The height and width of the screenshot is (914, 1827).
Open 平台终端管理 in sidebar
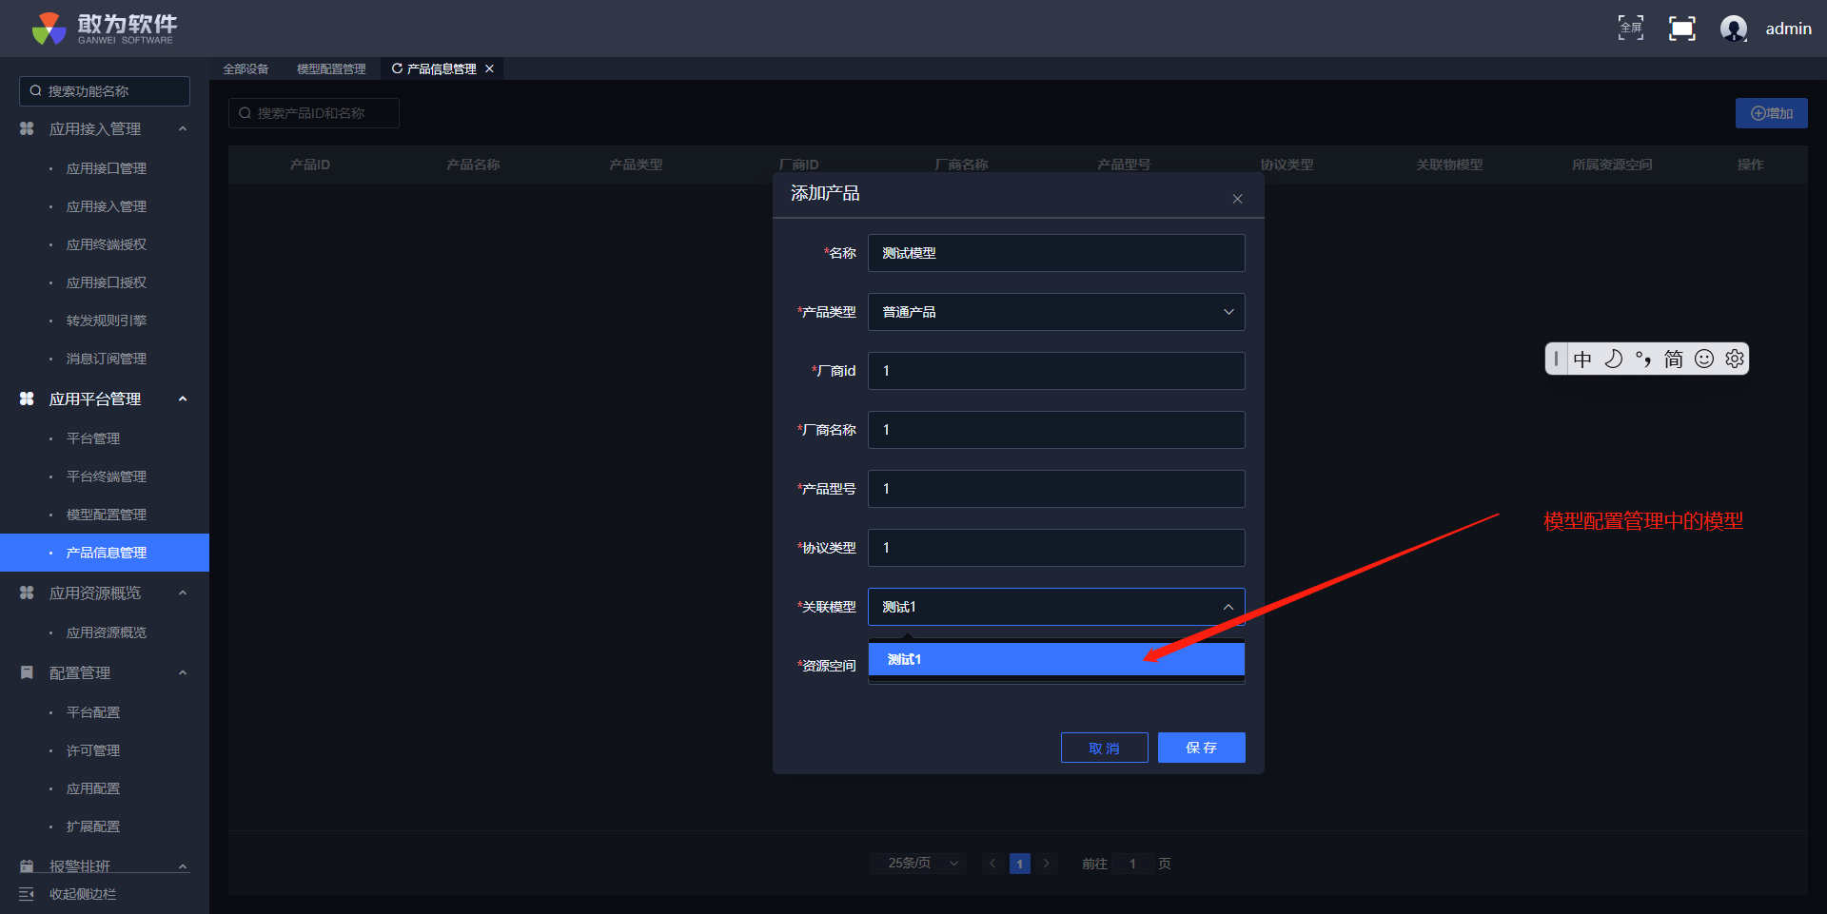[107, 476]
